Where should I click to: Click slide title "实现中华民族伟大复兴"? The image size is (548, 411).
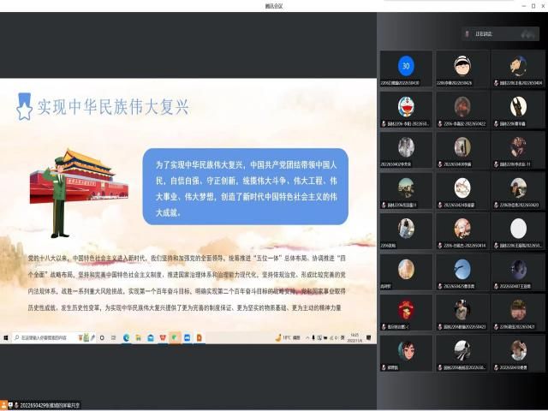tap(113, 106)
